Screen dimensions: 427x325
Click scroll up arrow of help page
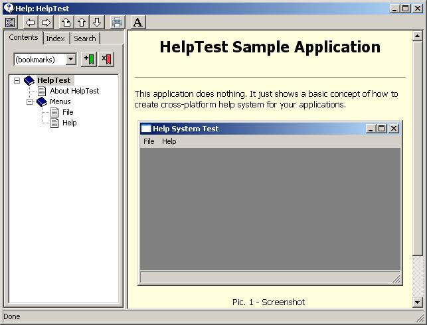pos(417,36)
